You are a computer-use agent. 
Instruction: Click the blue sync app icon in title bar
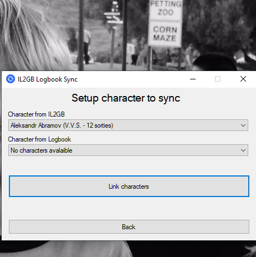11,79
